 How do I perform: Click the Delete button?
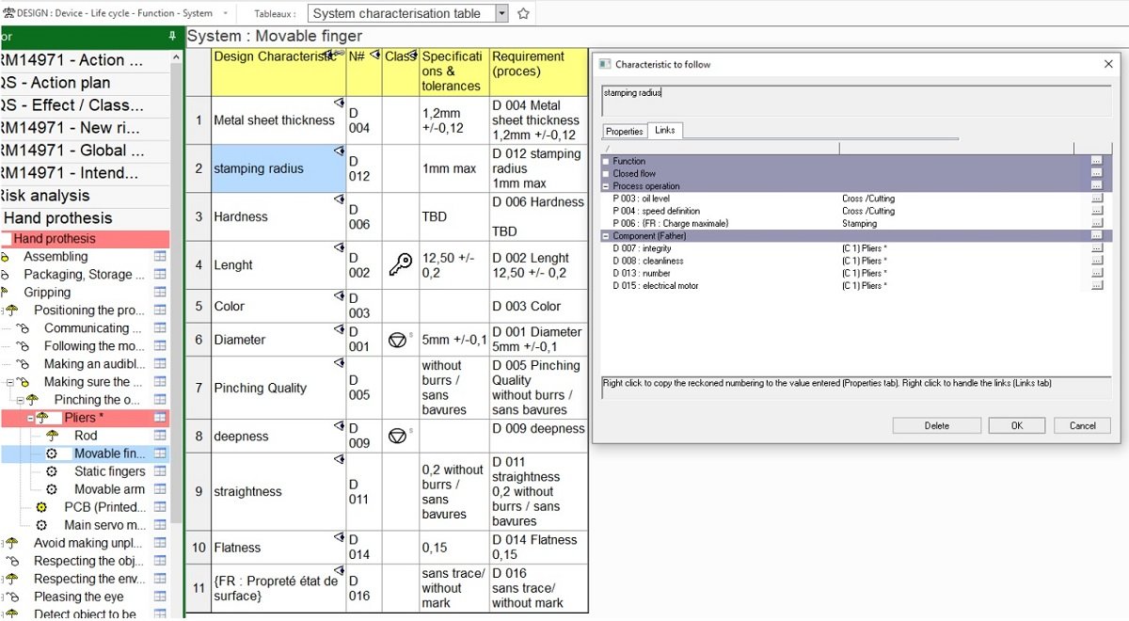click(x=937, y=425)
